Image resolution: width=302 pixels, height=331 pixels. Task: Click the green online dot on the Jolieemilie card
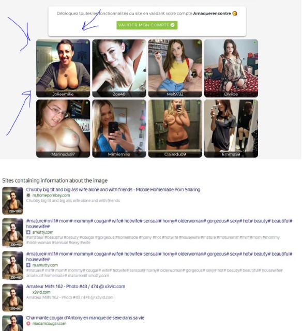coord(87,42)
